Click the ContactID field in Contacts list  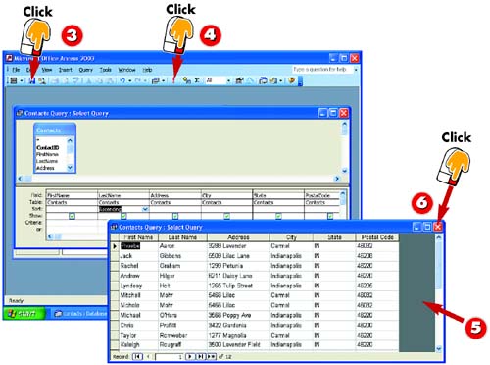pyautogui.click(x=47, y=148)
